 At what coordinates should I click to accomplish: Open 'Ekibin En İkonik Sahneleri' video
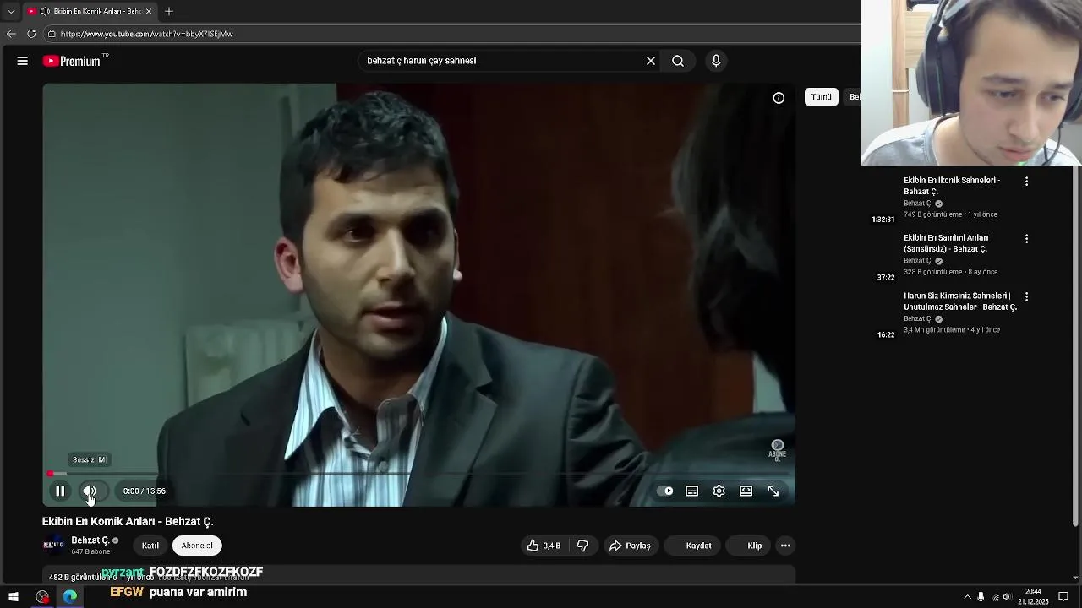[x=952, y=186]
